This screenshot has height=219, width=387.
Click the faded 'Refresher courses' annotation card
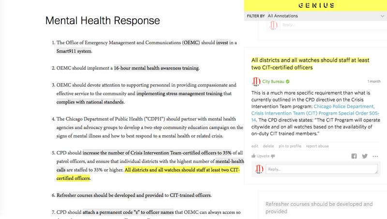322,205
